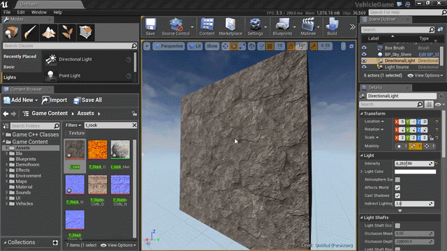Click the Save toolbar icon
447x251 pixels.
150,26
